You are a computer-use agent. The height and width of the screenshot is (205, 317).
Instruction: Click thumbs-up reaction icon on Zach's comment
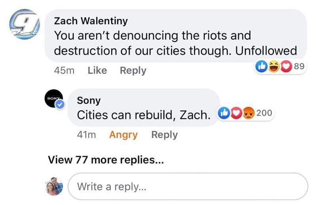(262, 66)
